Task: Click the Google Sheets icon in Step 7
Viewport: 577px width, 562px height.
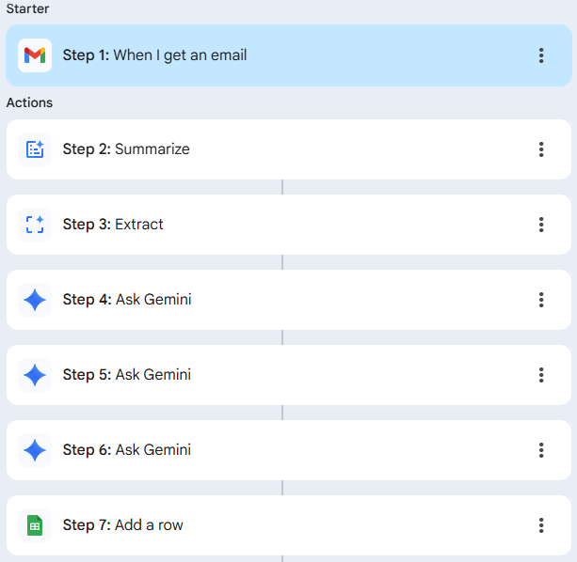Action: tap(35, 525)
